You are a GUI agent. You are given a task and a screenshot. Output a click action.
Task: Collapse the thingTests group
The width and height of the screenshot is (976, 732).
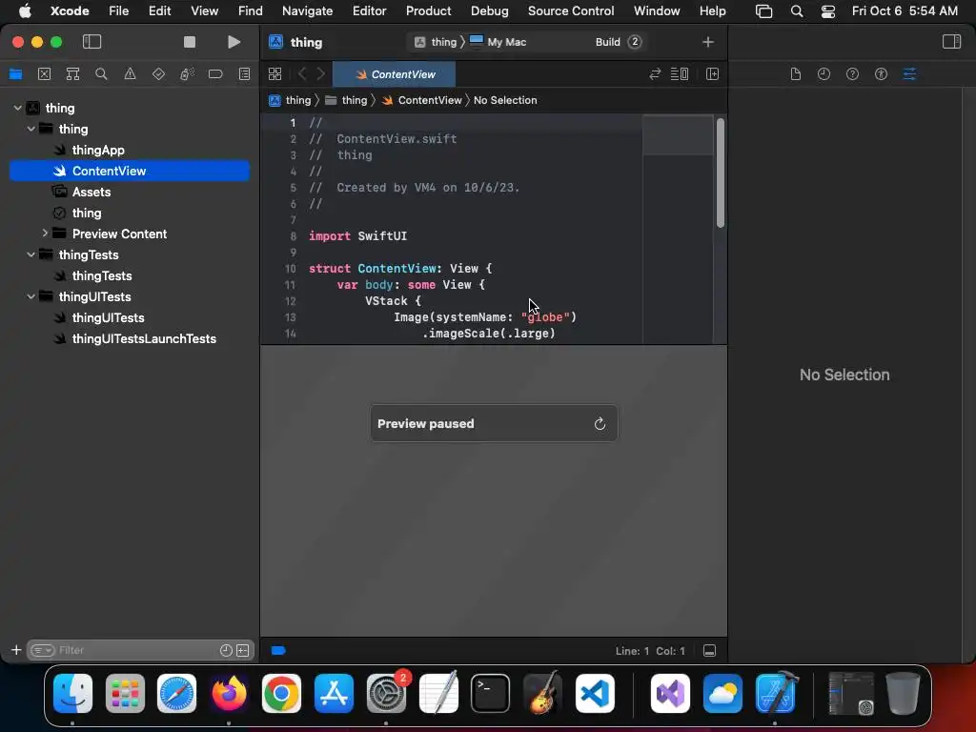[31, 254]
